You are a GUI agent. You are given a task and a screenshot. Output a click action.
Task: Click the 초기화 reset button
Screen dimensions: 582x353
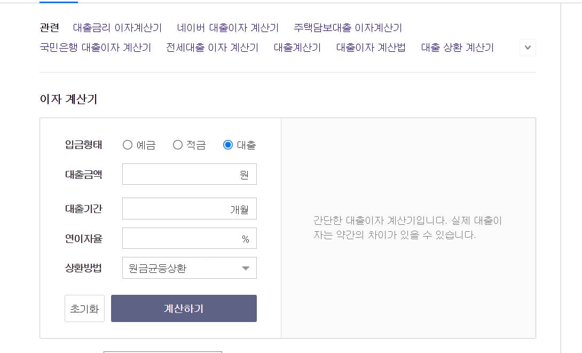point(84,309)
